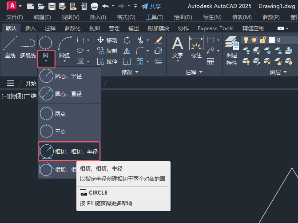Switch to the Express Tools tab

(x=215, y=28)
